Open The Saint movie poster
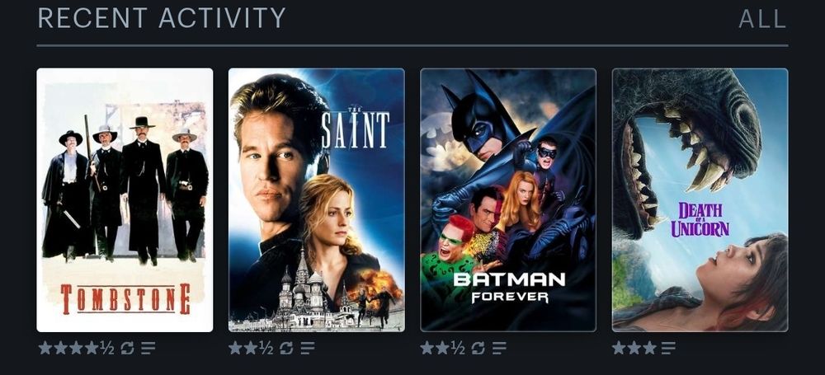Viewport: 825px width, 375px height. 316,199
